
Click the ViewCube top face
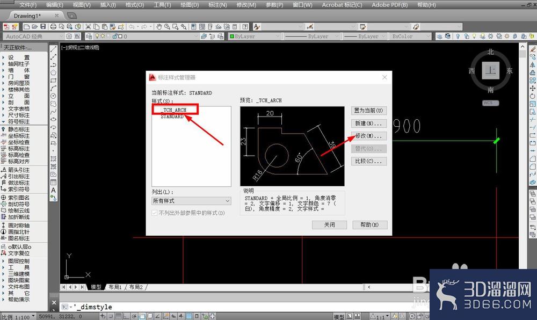pyautogui.click(x=490, y=70)
